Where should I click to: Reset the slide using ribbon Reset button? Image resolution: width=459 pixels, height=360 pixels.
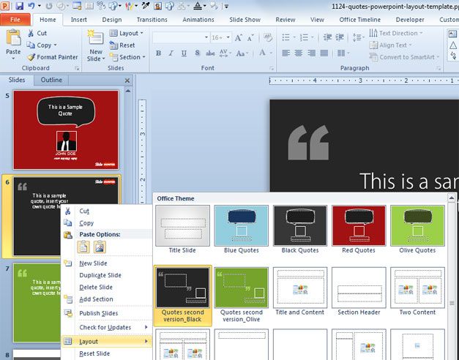pyautogui.click(x=122, y=45)
